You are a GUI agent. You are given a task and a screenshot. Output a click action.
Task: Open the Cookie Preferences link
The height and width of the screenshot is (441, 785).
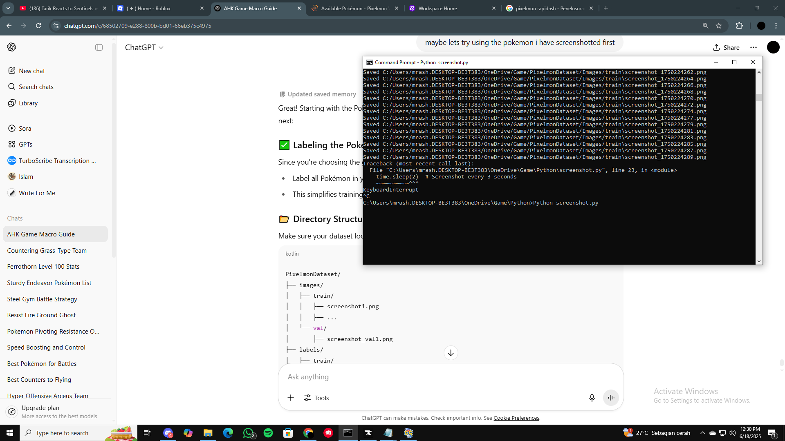(516, 418)
